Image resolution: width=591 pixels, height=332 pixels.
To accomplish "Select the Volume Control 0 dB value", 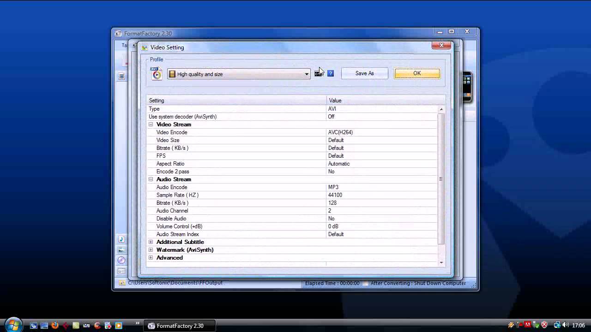I will click(382, 226).
